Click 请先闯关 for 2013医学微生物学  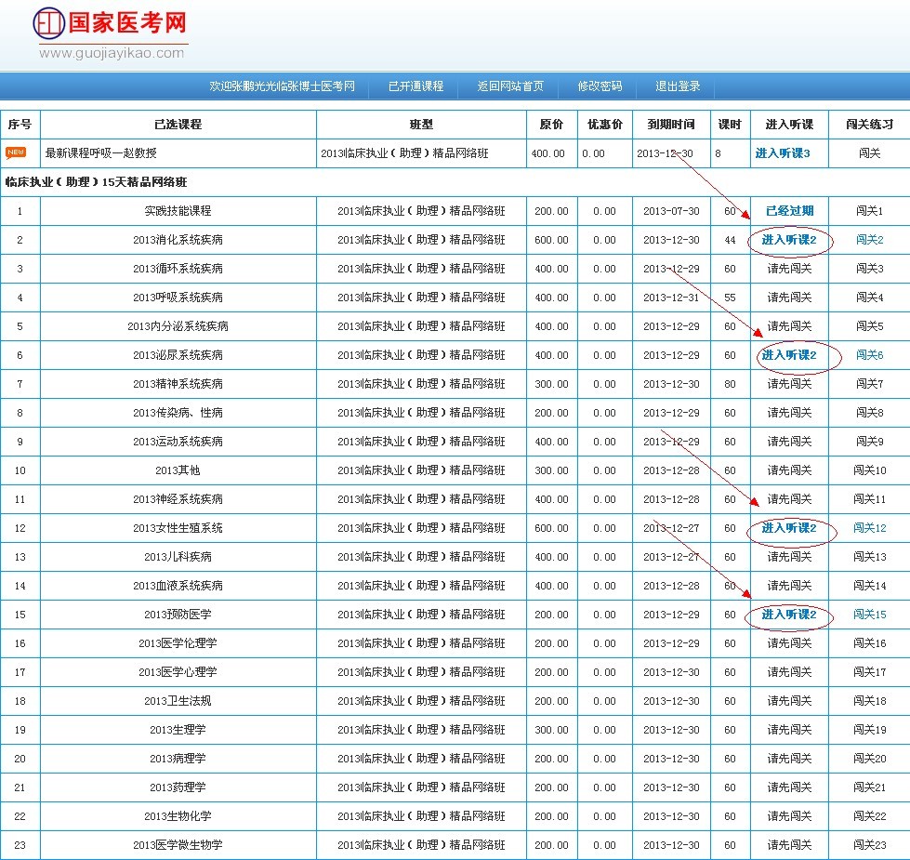(x=789, y=845)
